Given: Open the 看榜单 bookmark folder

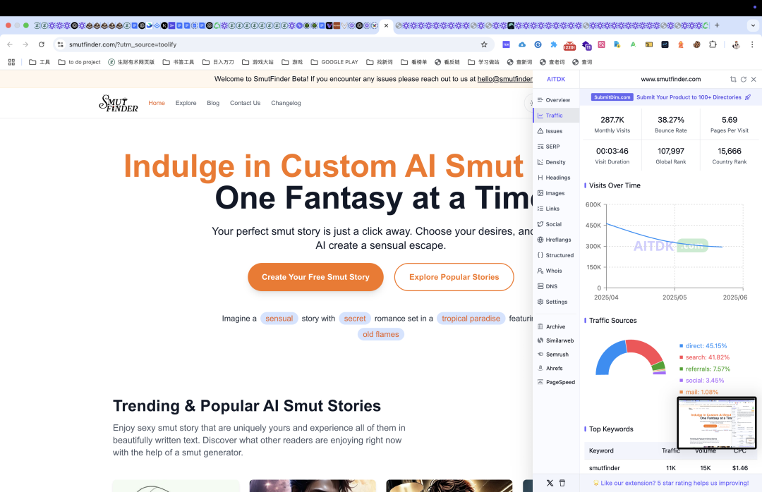Looking at the screenshot, I should click(x=413, y=62).
